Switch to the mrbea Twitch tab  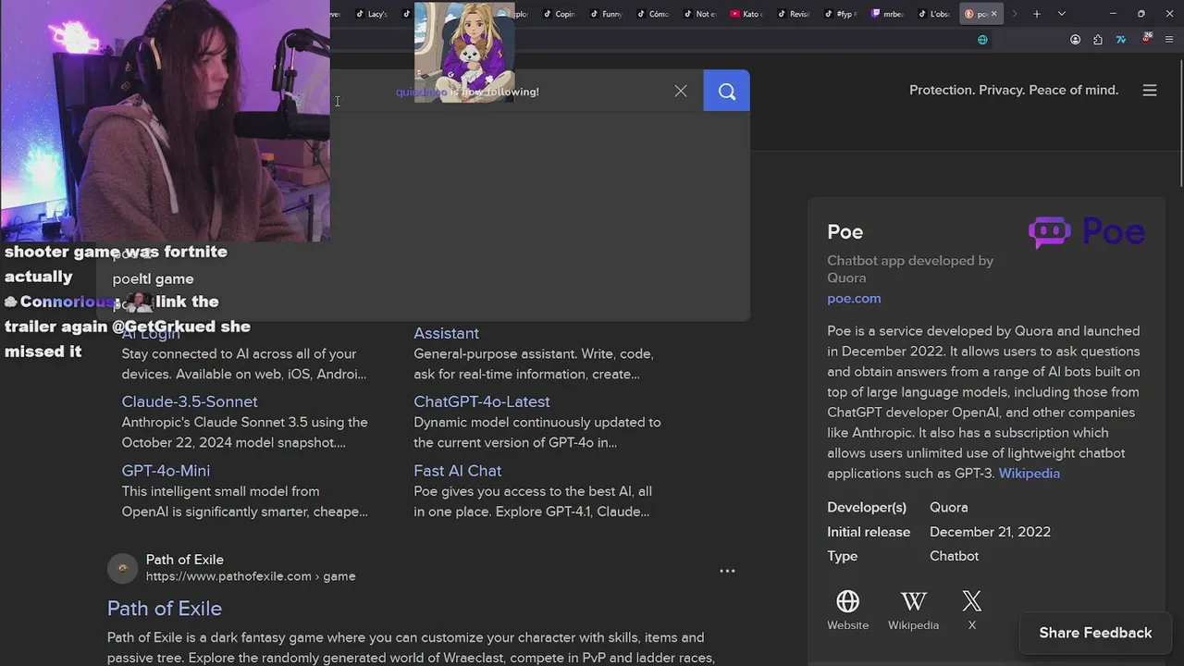[887, 14]
